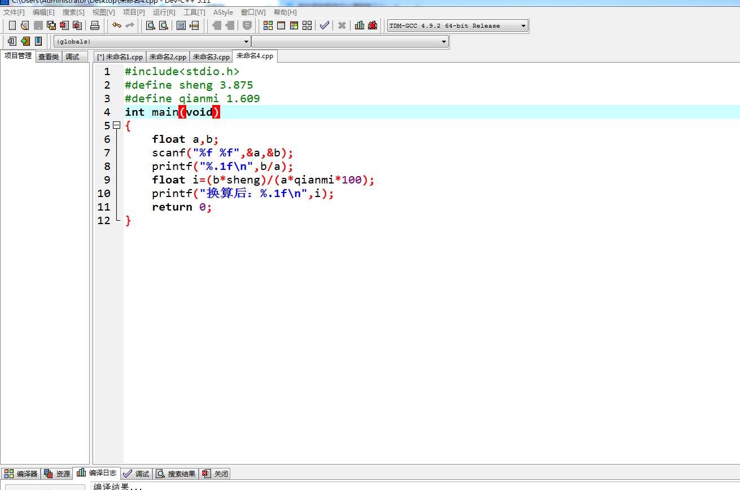Open the 搜索[S] menu

(x=73, y=12)
